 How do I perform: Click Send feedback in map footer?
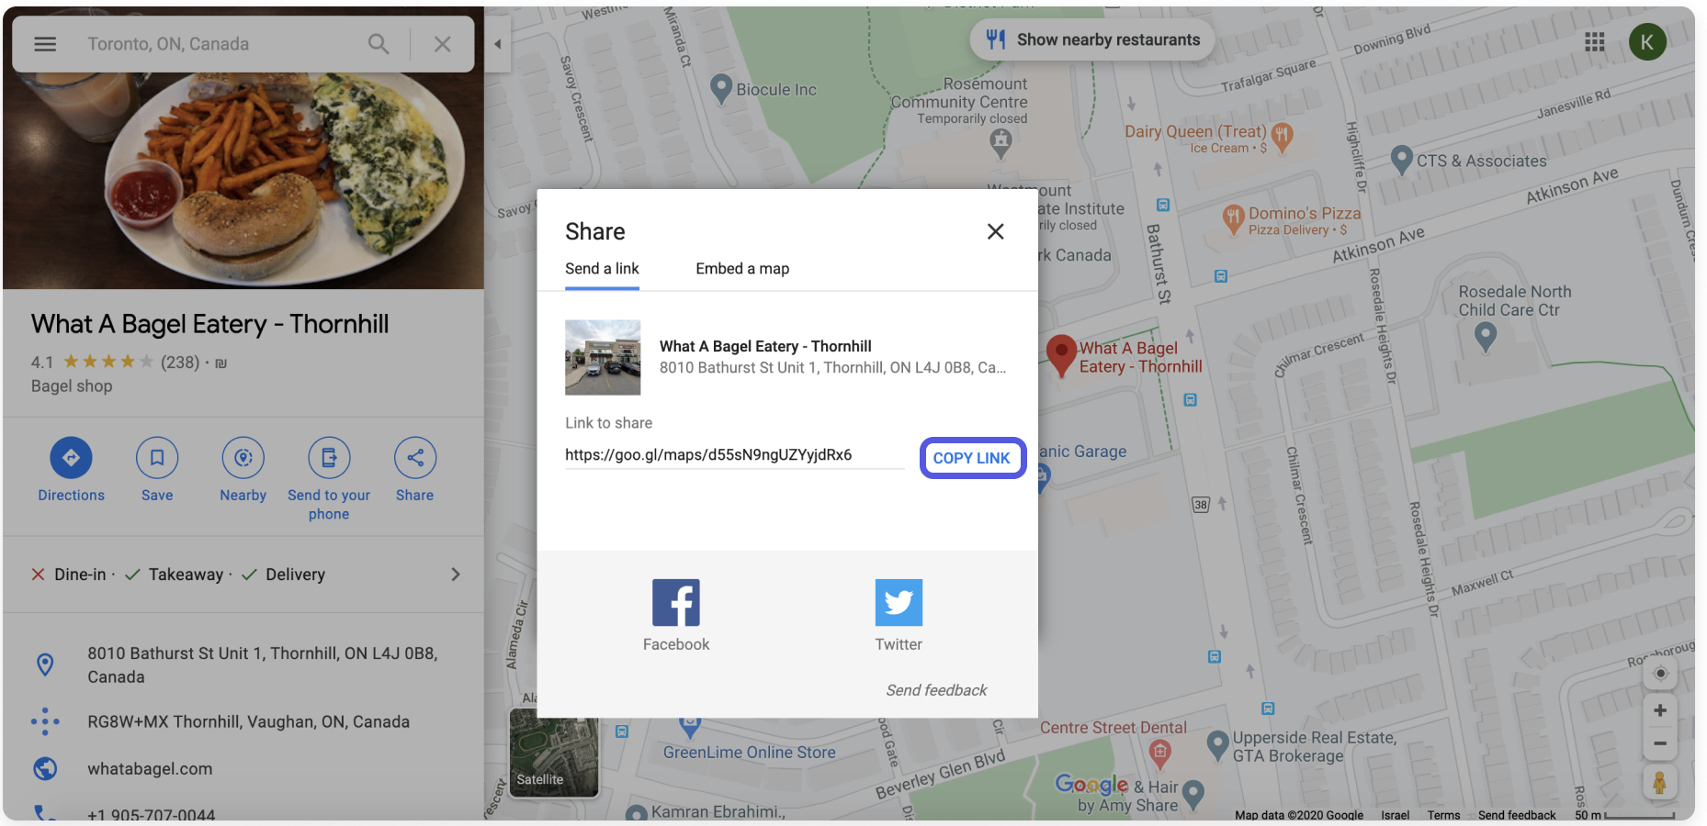tap(1517, 815)
